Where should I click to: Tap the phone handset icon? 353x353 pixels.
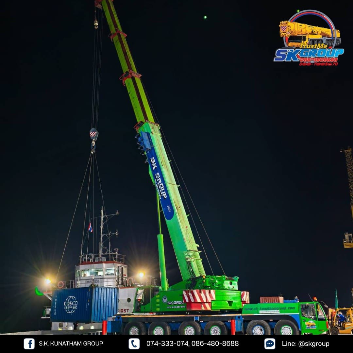point(134,344)
